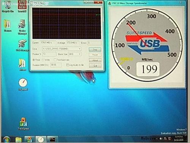Click the About button

95,60
